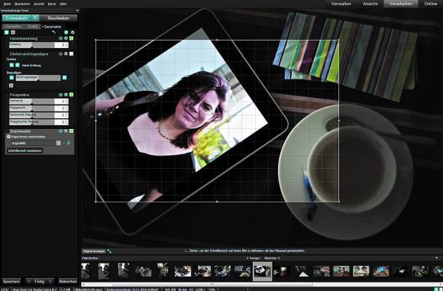Screen dimensions: 443x291
Task: Click the straighten tool icon left of the Begradigen slider
Action: click(11, 77)
